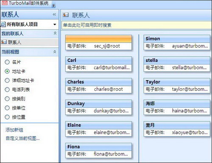Click the stella@turbom email address
The height and width of the screenshot is (163, 212).
coord(190,68)
